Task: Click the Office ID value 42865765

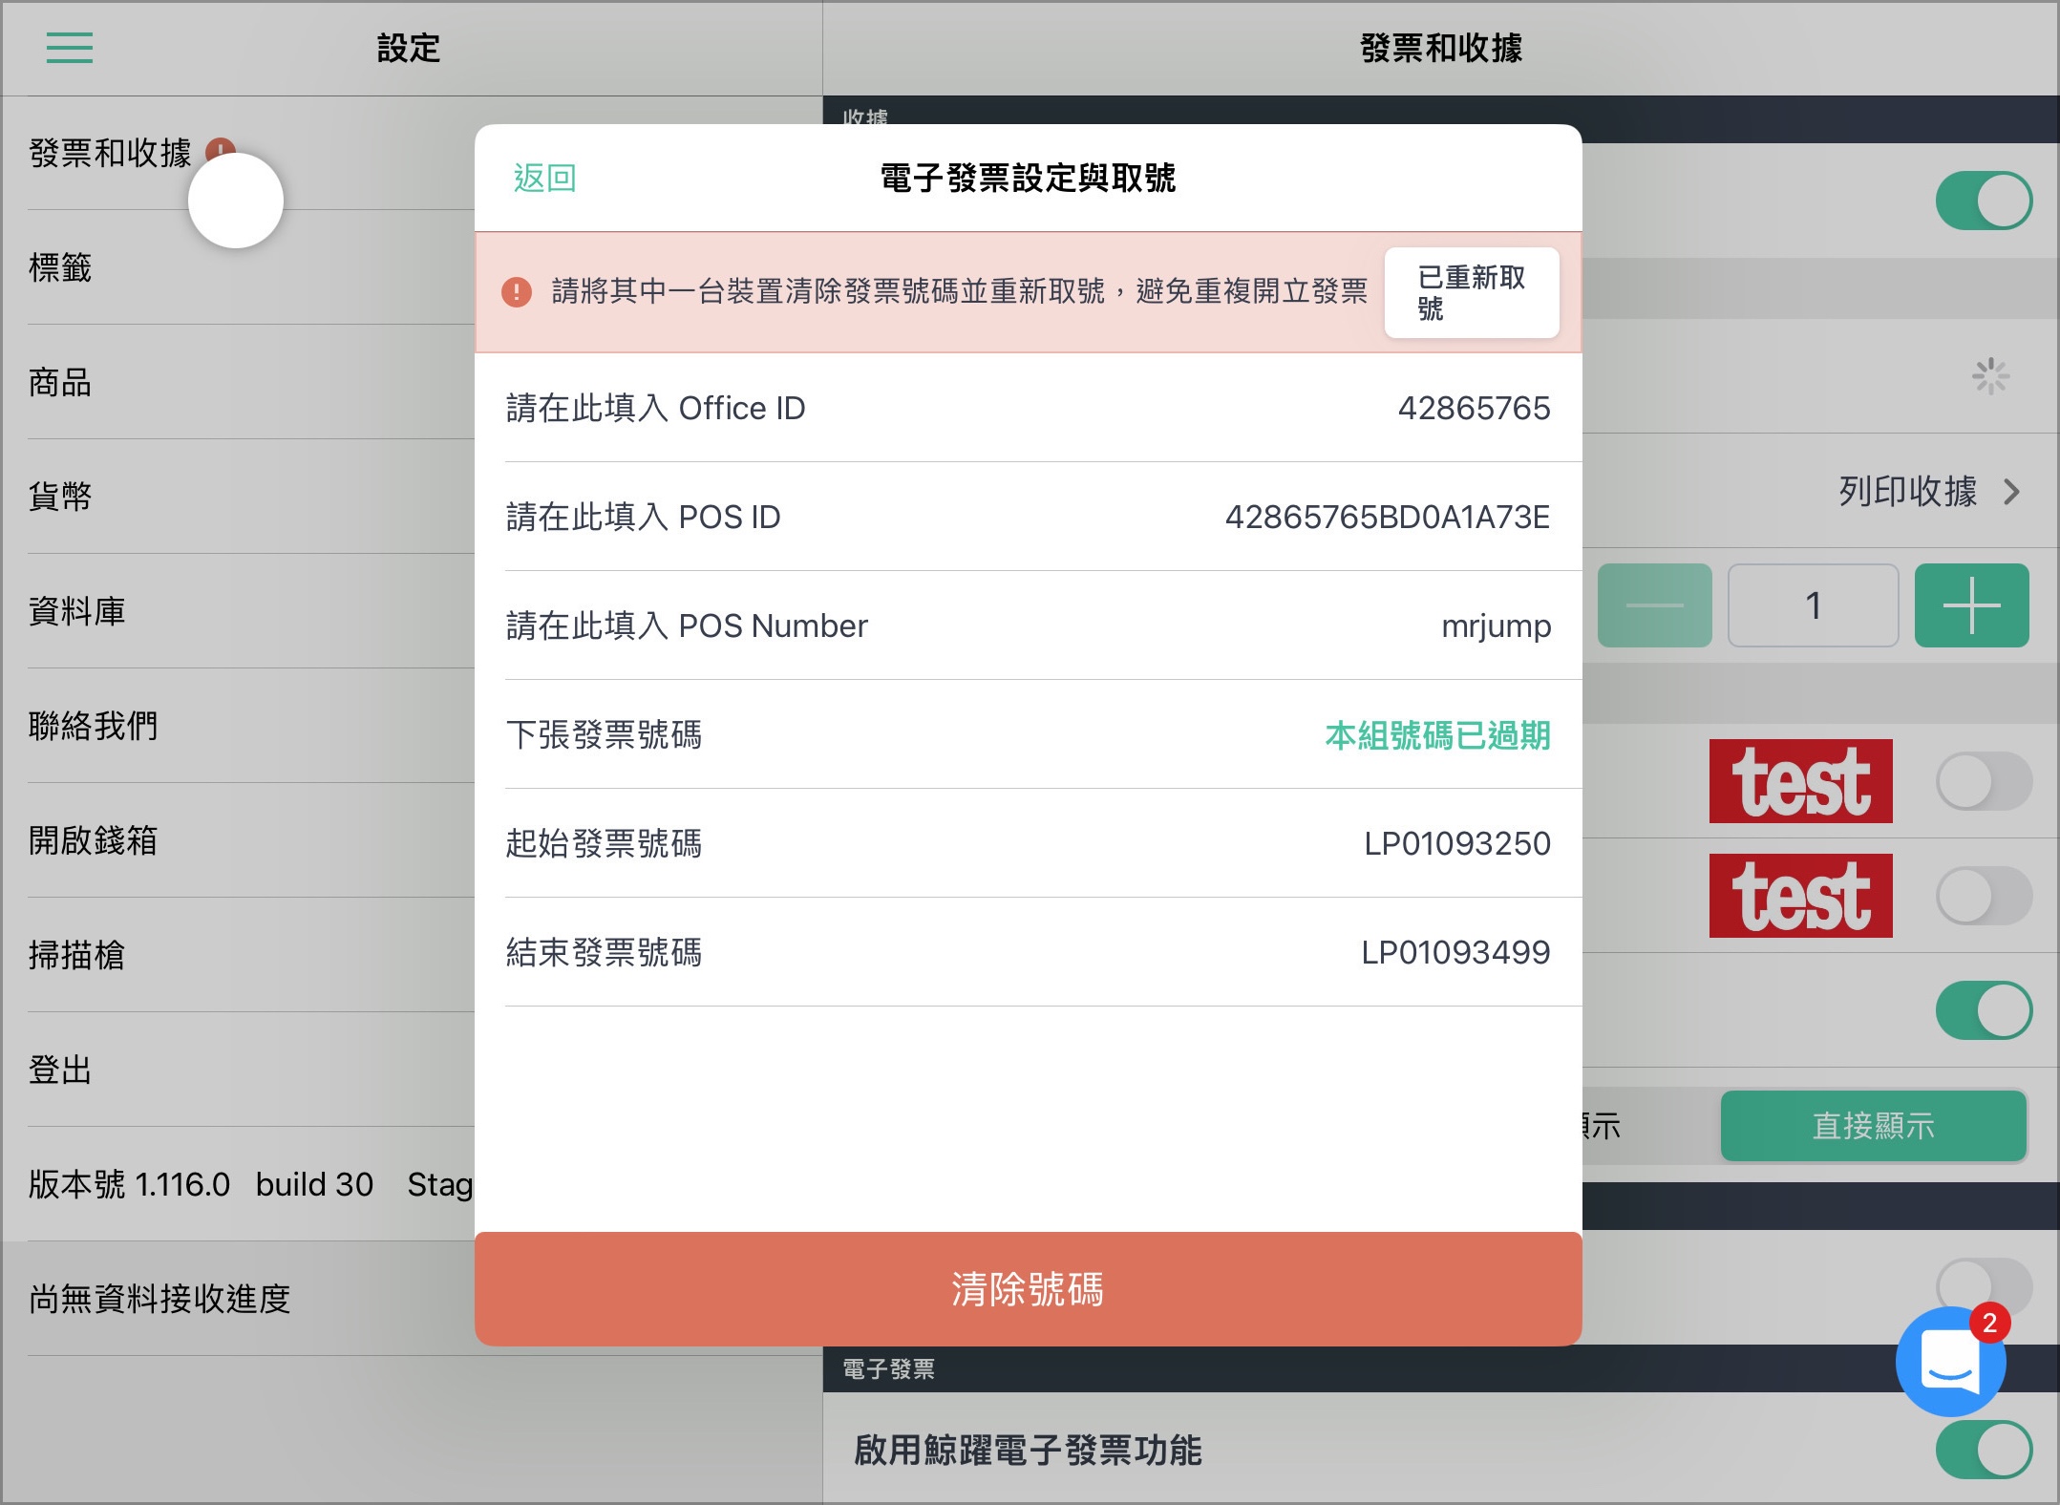Action: (x=1474, y=408)
